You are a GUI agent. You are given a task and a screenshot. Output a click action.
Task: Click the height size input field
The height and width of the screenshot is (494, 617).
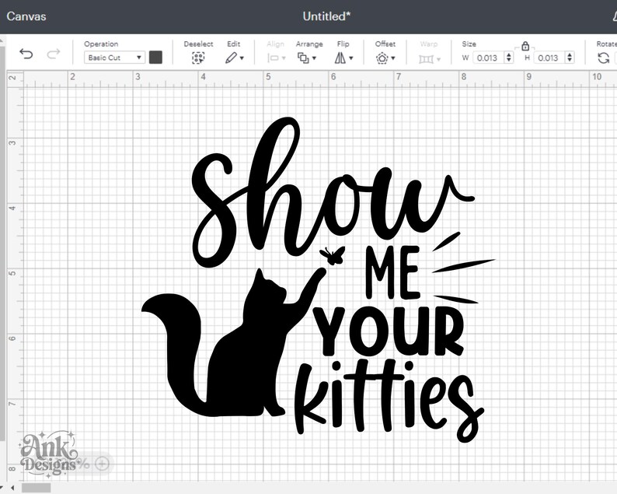(x=549, y=58)
